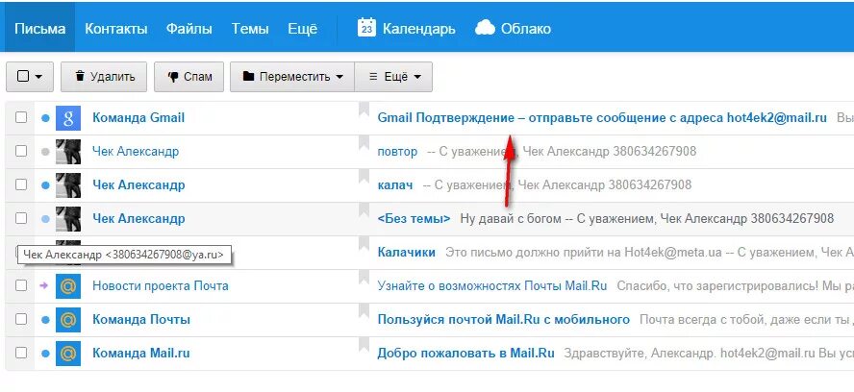Open Добро пожаловать в Mail.Ru message
This screenshot has height=392, width=854.
pyautogui.click(x=465, y=354)
